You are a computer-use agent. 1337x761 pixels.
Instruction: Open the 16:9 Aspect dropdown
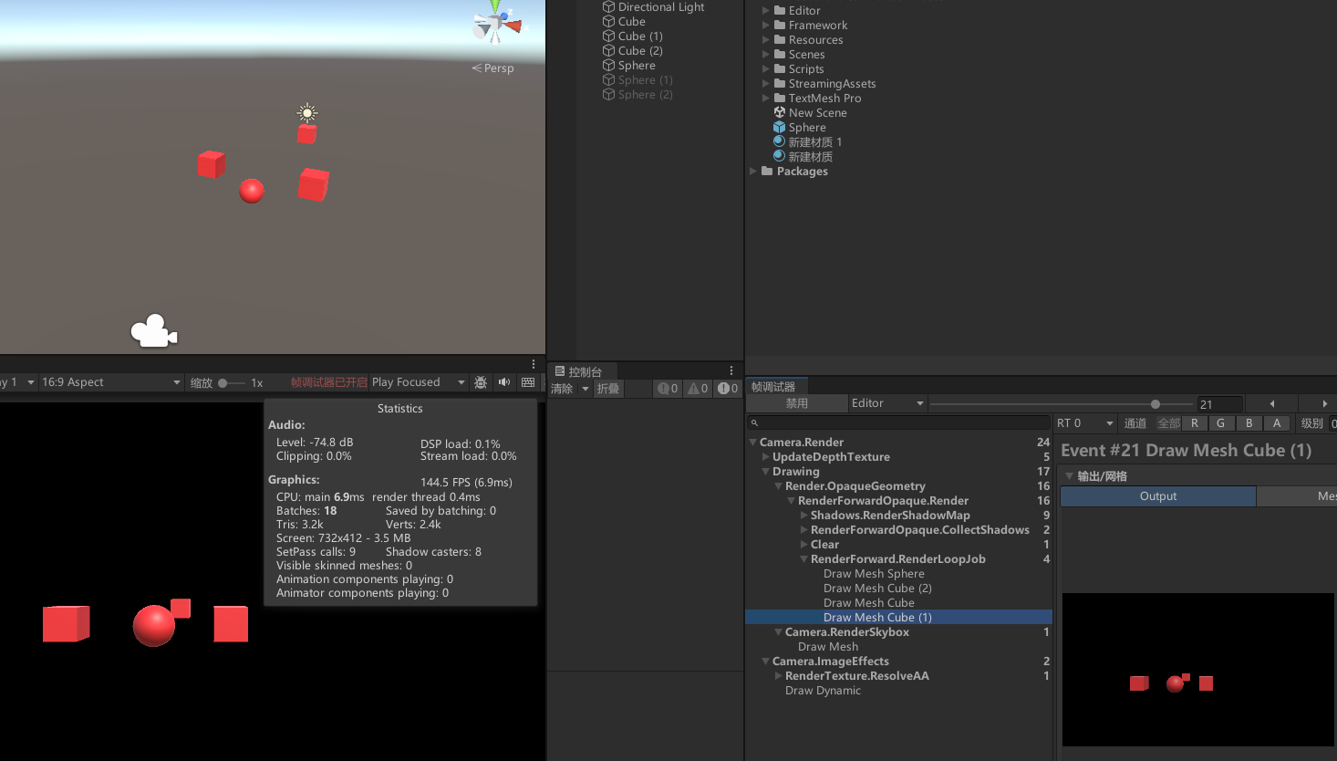point(110,382)
